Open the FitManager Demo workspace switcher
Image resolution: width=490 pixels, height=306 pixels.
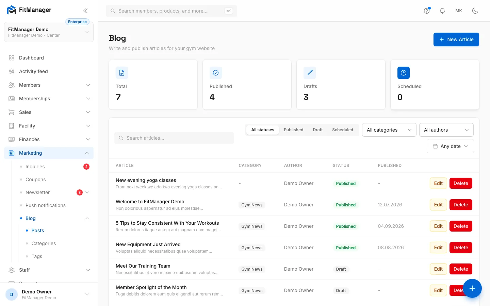tap(49, 32)
